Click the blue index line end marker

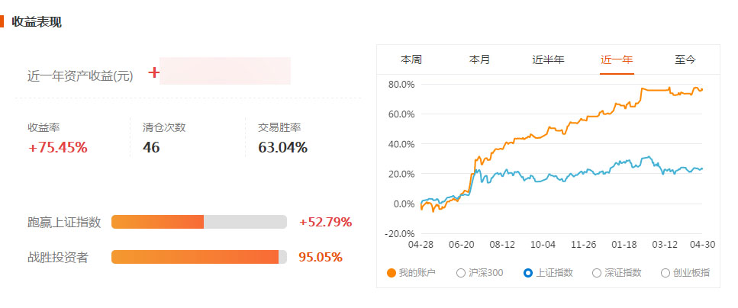point(702,168)
